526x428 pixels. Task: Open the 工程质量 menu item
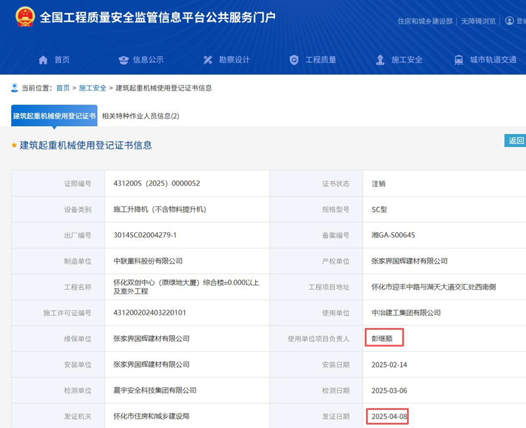coord(321,60)
